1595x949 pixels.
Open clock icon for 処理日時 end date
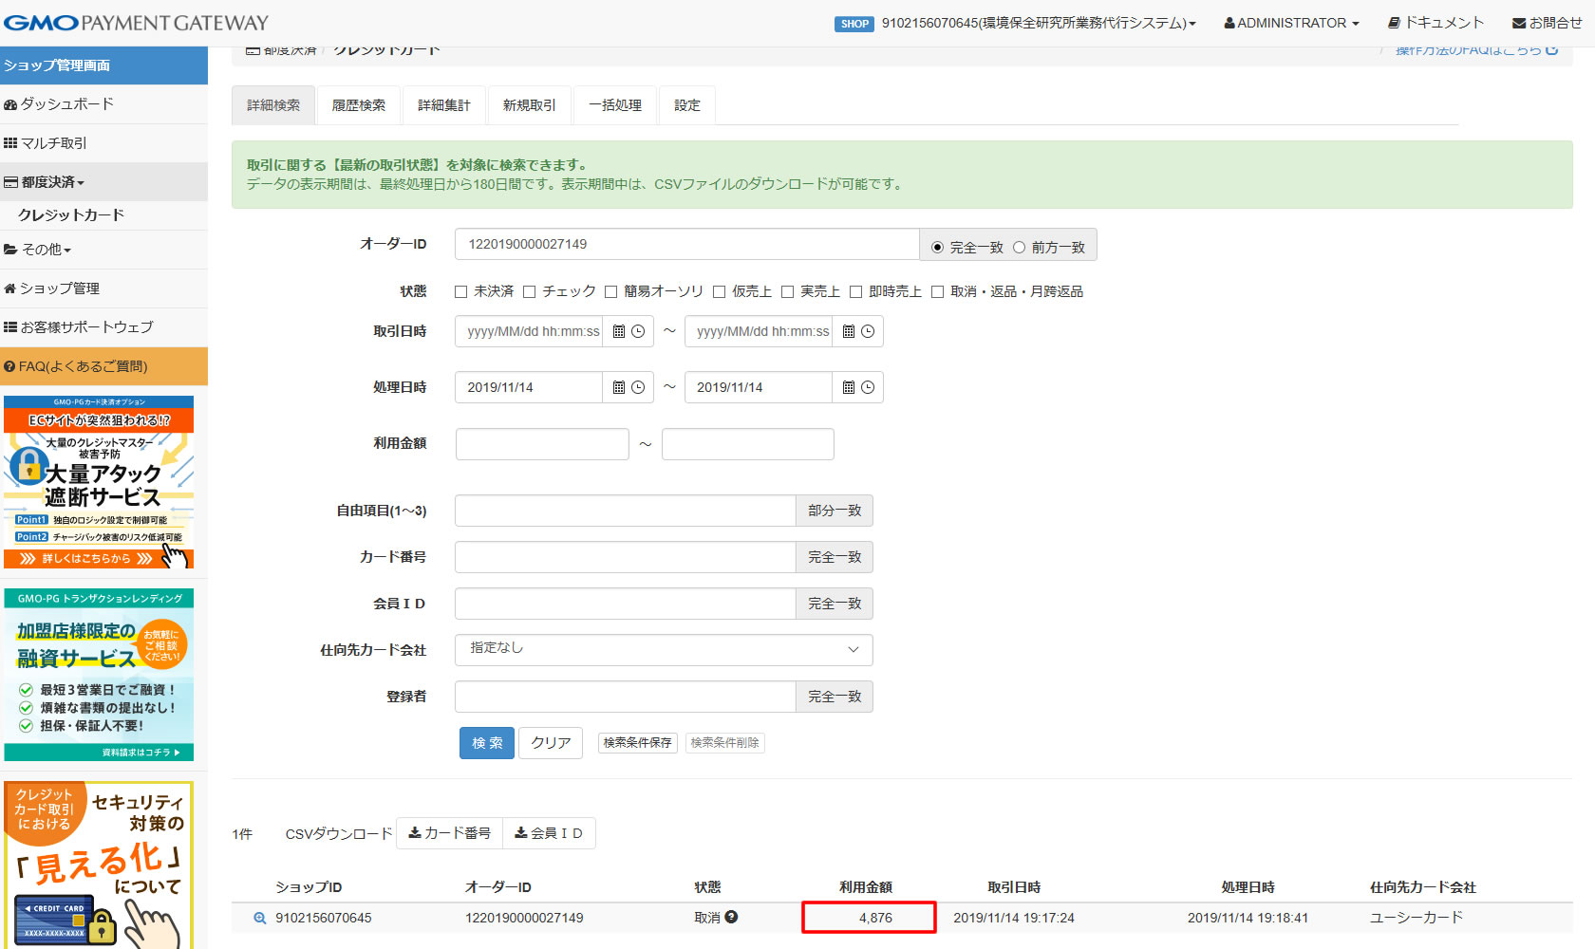868,387
